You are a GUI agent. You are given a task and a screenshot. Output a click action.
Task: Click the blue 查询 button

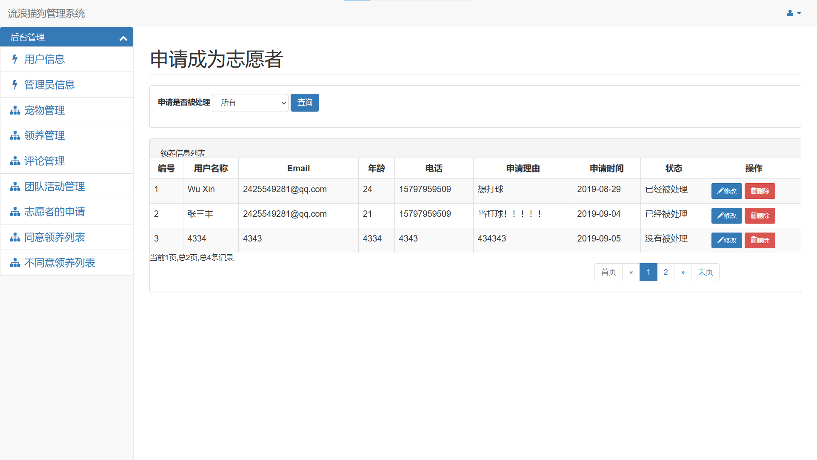click(305, 103)
